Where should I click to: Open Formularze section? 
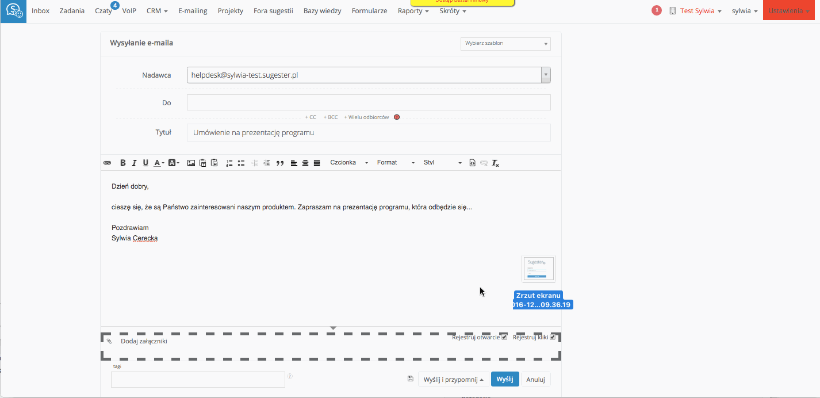point(369,11)
